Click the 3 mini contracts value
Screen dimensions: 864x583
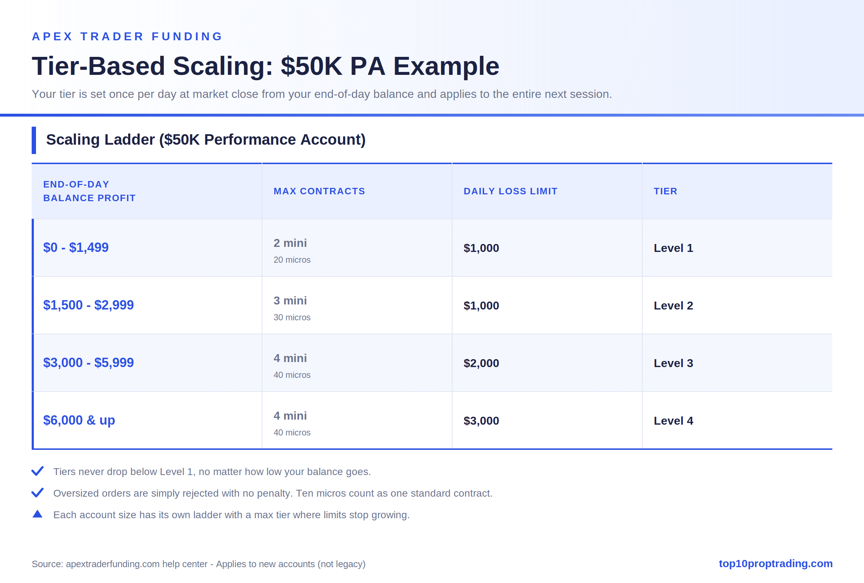(x=291, y=300)
